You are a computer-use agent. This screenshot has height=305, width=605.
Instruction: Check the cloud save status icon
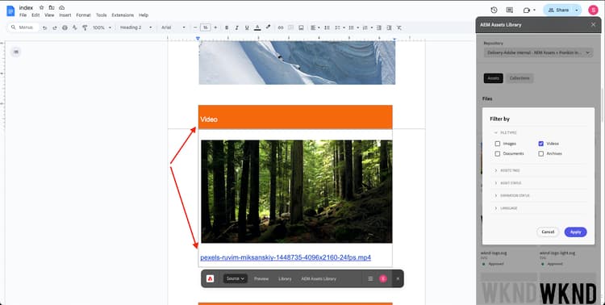pos(62,7)
